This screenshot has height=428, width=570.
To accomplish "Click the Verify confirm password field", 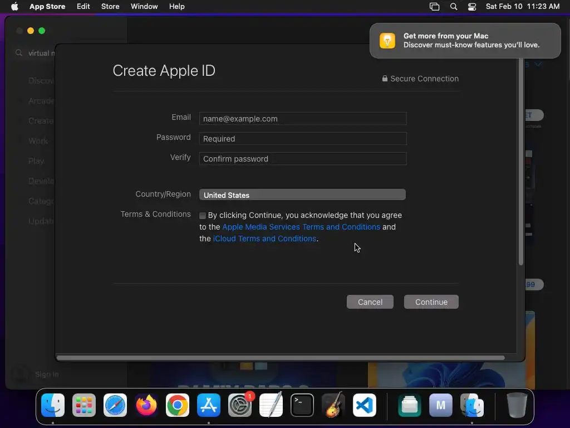I will [303, 159].
